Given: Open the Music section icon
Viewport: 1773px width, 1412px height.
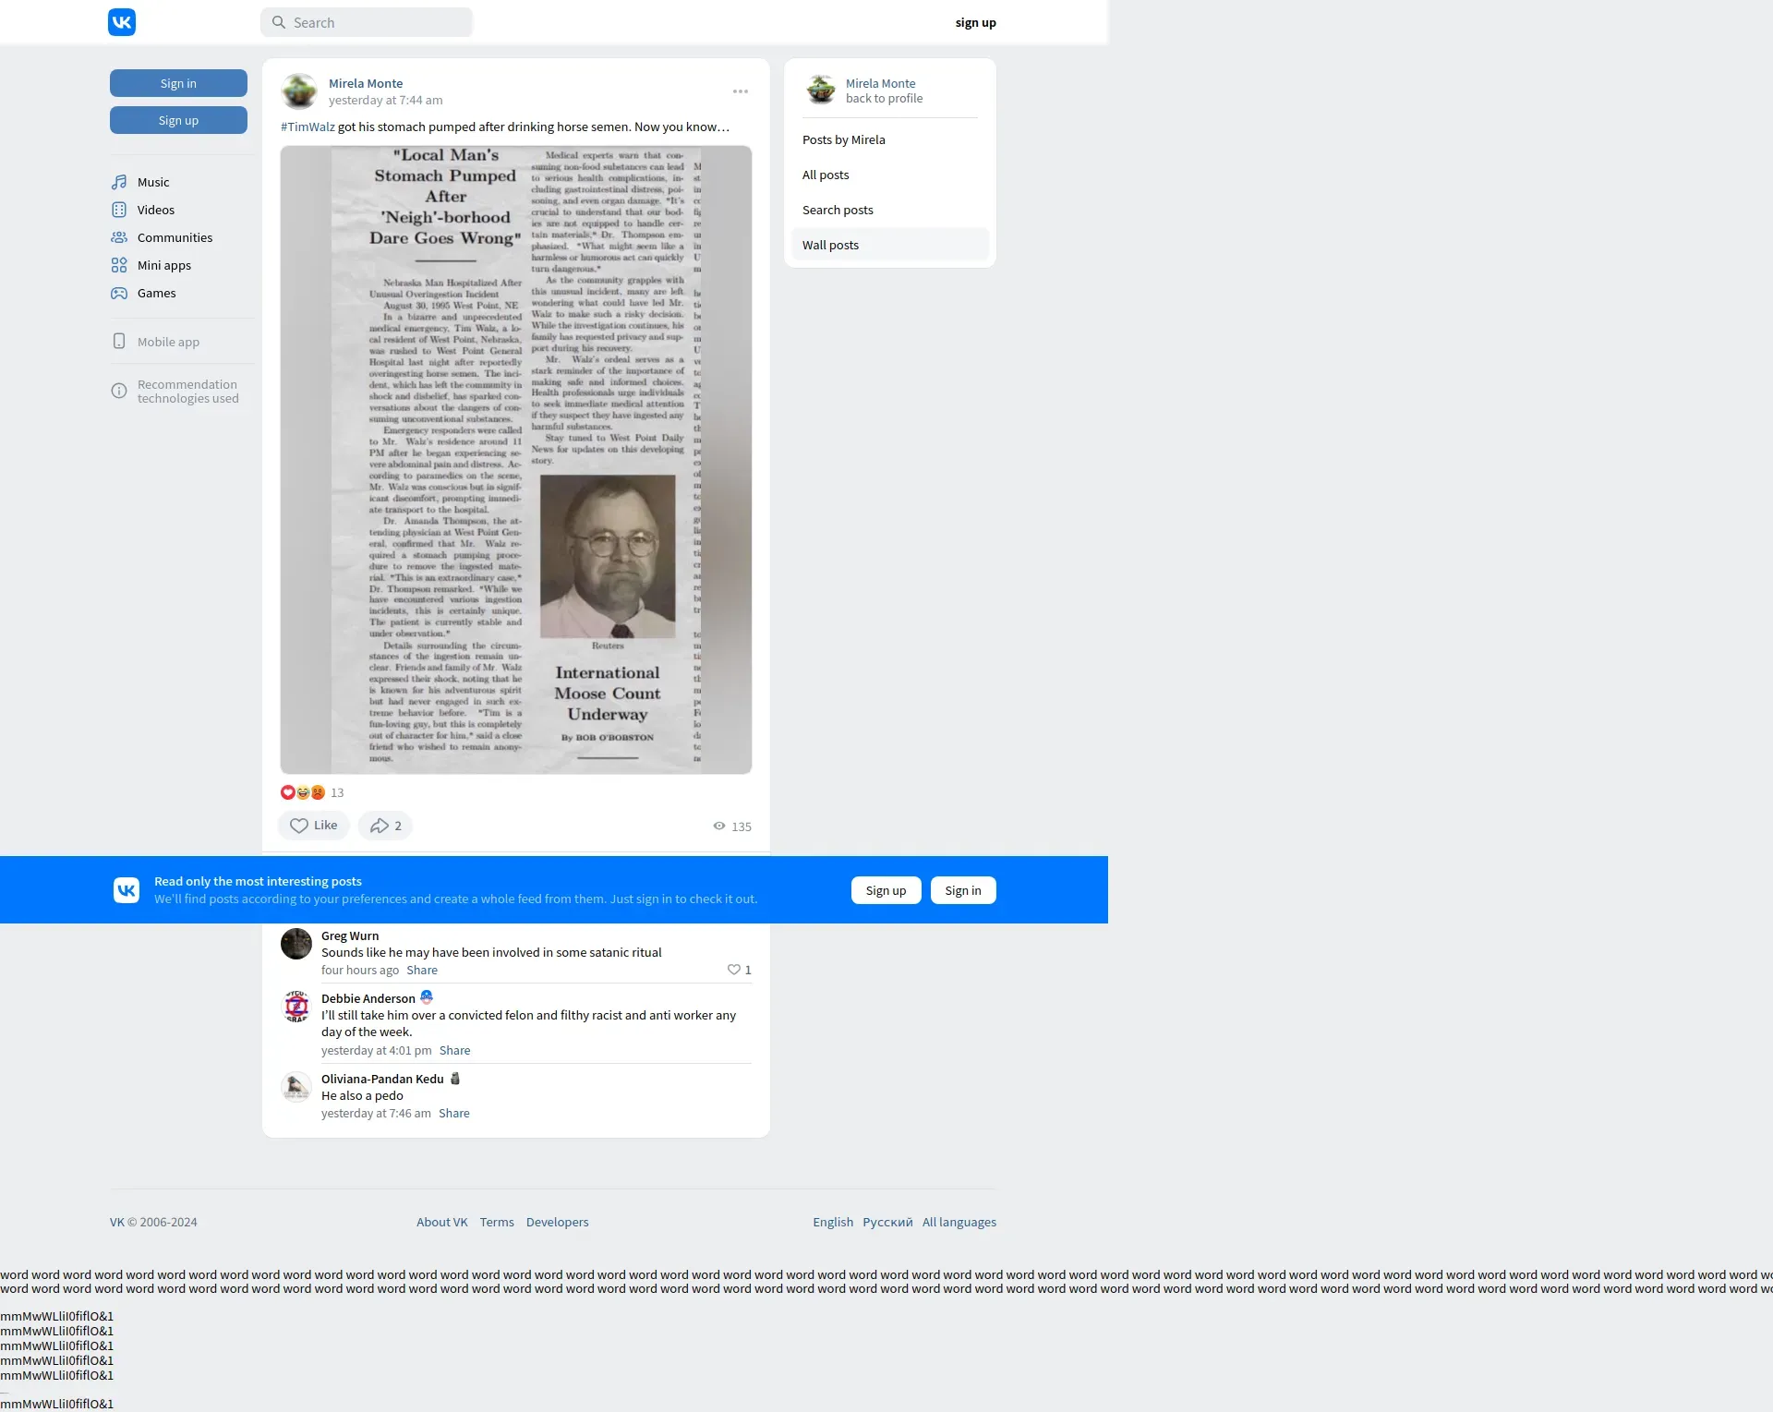Looking at the screenshot, I should click(119, 182).
